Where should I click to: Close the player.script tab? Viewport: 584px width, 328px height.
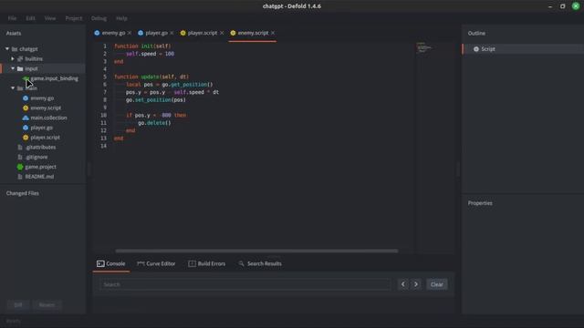click(222, 33)
